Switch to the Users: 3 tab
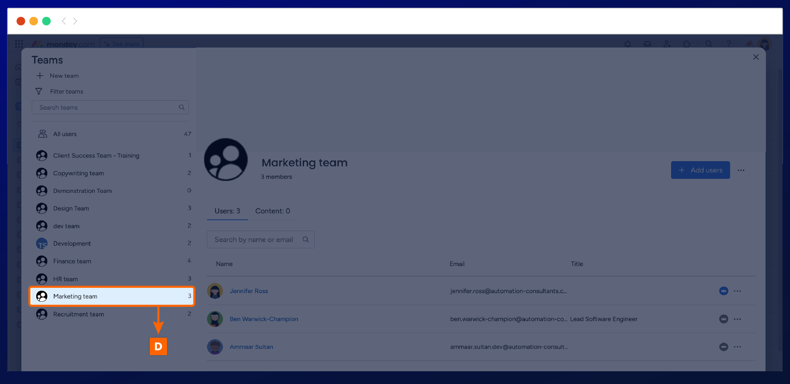Image resolution: width=790 pixels, height=384 pixels. tap(227, 211)
